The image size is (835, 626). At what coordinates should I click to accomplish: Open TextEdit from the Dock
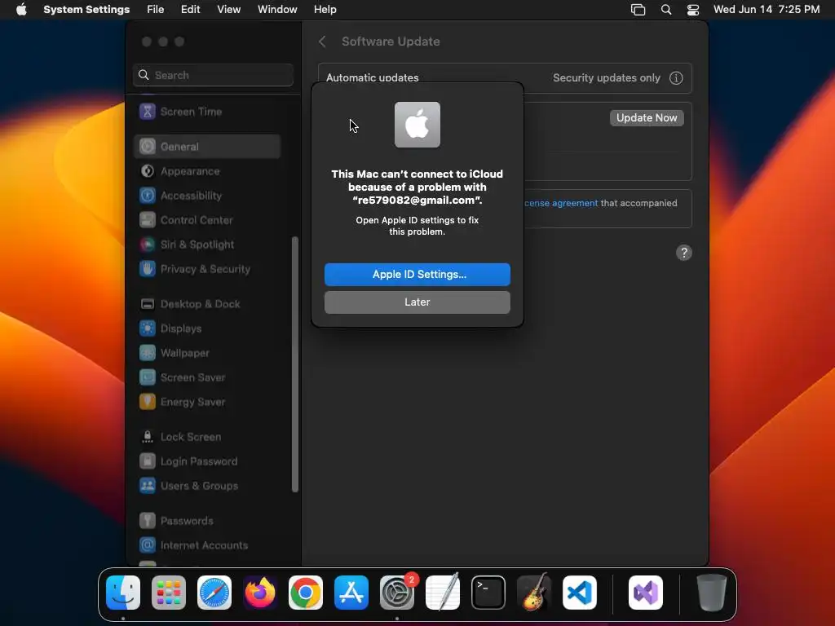[x=443, y=593]
